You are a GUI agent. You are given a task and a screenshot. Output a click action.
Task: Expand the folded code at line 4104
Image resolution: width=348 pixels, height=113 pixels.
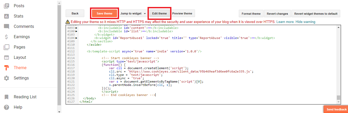[76, 38]
